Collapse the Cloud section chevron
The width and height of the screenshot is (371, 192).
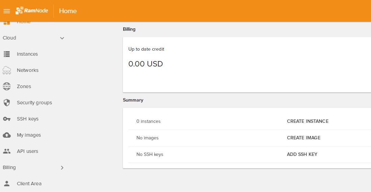click(62, 38)
